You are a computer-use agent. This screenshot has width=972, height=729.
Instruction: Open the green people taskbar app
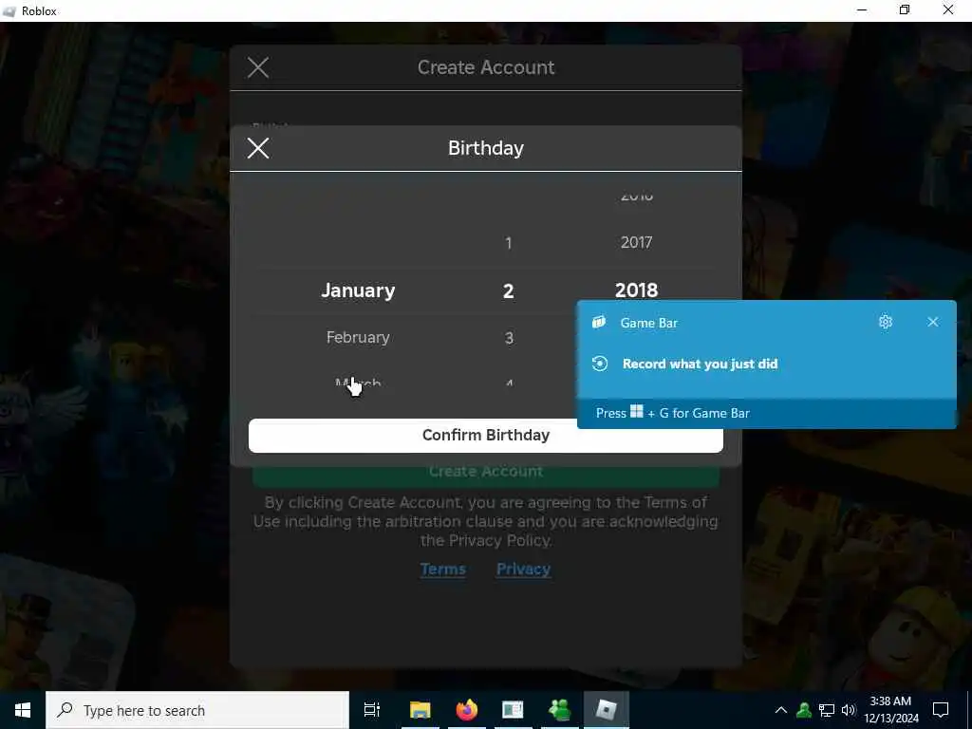559,710
